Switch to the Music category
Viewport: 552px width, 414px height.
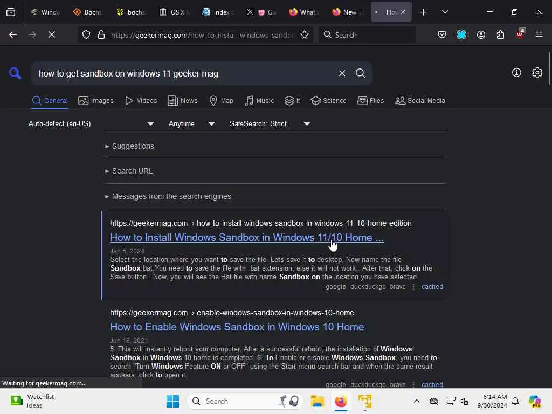pos(259,101)
